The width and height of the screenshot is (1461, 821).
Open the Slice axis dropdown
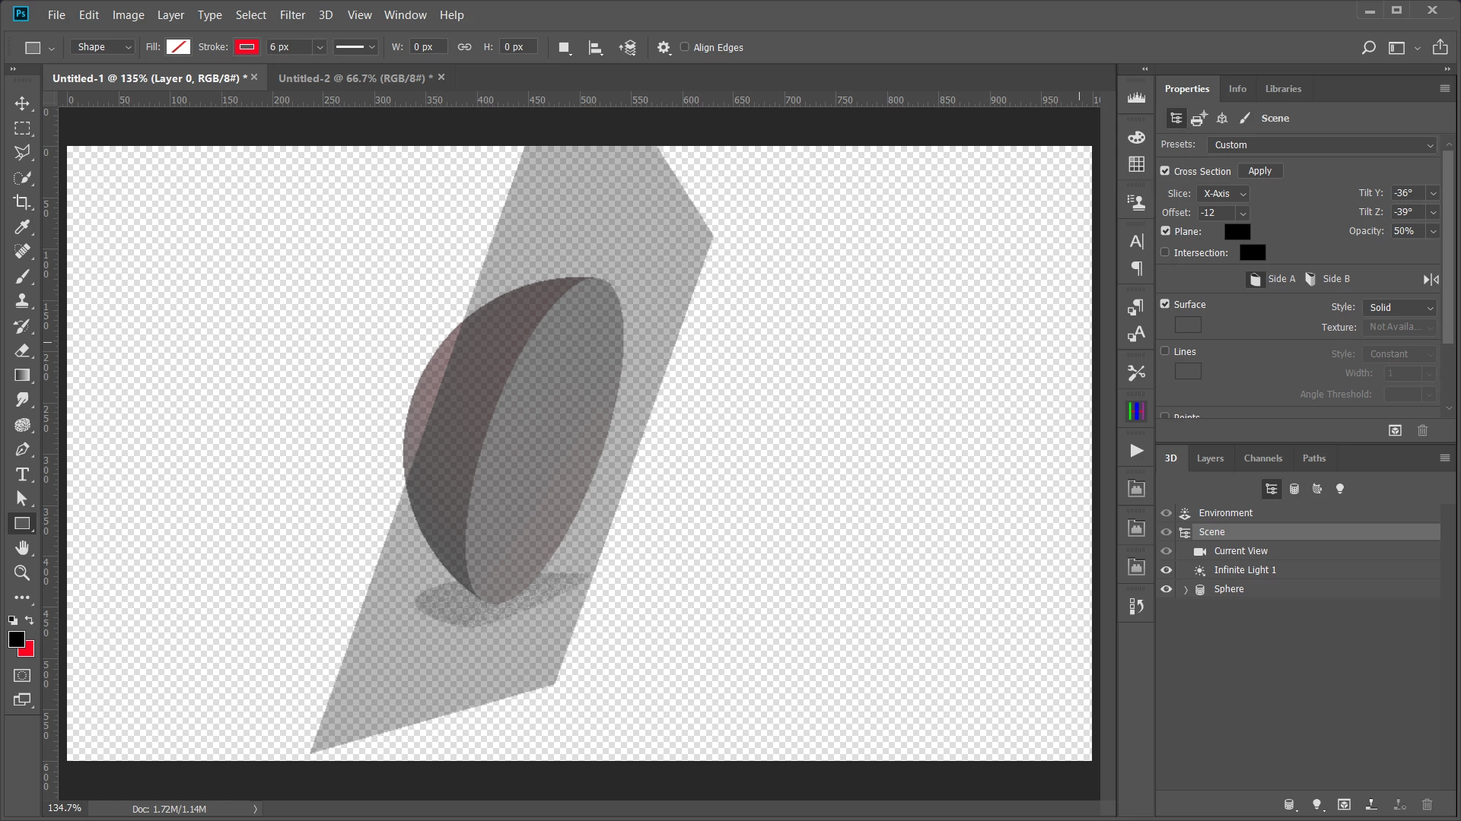tap(1223, 194)
